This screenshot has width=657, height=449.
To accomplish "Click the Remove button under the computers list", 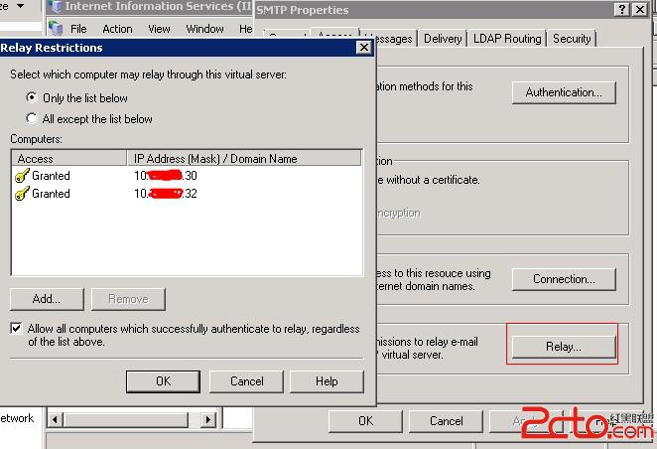I will pos(128,299).
